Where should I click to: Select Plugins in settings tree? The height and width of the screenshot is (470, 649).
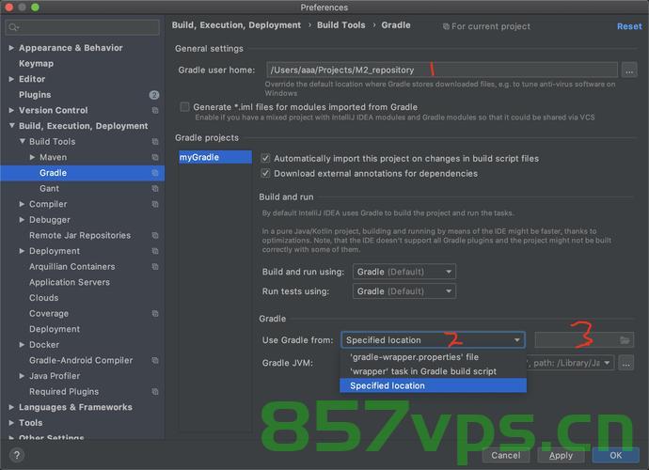pos(35,95)
